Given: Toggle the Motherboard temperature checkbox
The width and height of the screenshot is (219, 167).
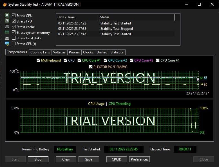Looking at the screenshot, I should (38, 60).
